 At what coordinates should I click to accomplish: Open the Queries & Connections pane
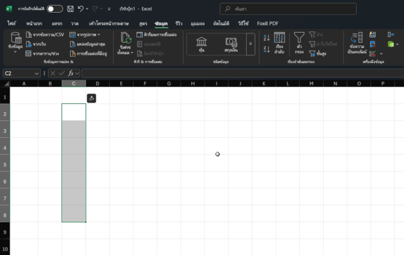157,35
